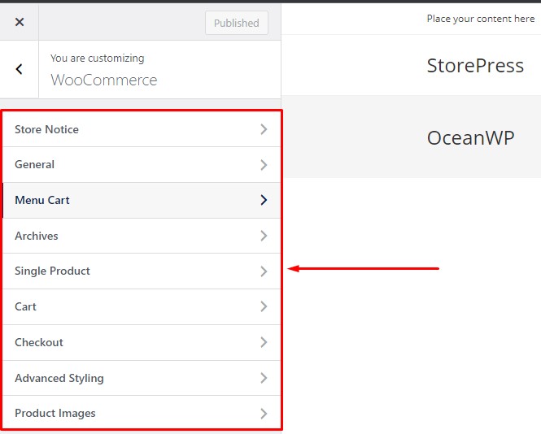Go back using the left chevron arrow
This screenshot has width=541, height=434.
coord(20,69)
